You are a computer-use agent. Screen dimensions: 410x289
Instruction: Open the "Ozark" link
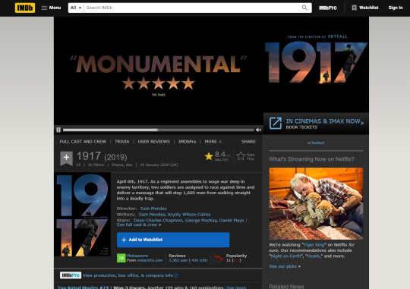pyautogui.click(x=313, y=256)
